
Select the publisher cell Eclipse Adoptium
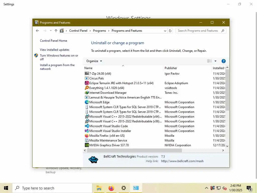tap(176, 83)
